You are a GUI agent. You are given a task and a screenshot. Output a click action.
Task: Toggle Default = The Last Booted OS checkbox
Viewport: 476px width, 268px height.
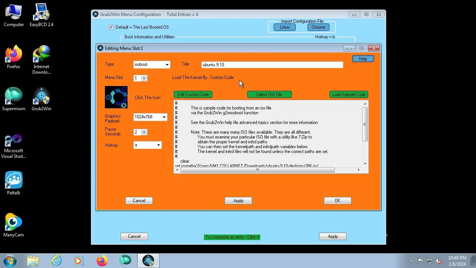pos(111,27)
